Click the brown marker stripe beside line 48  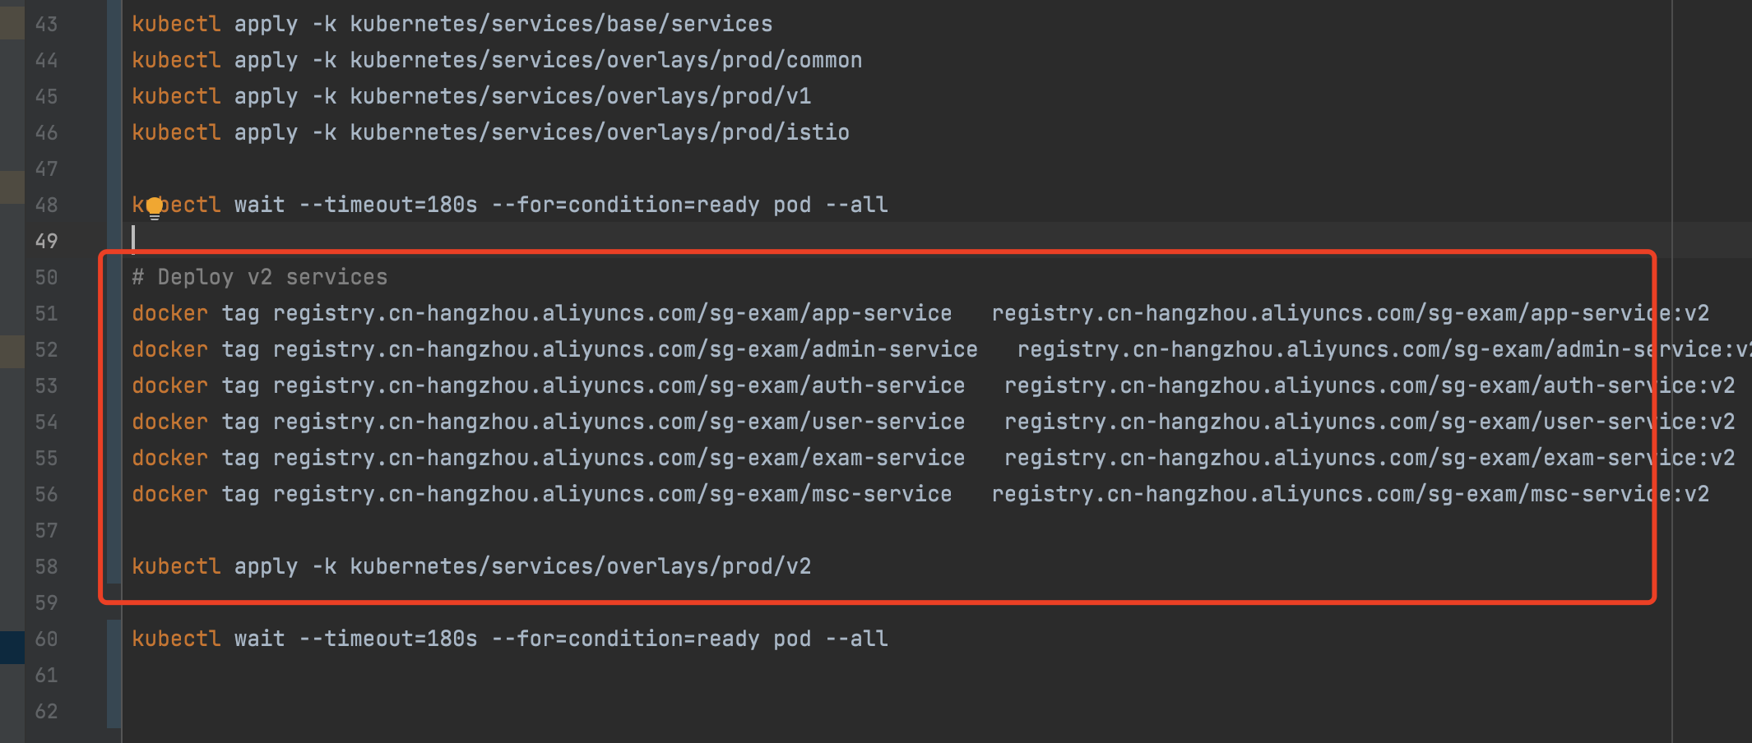click(12, 187)
